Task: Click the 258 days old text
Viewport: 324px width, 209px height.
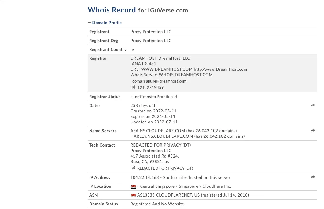Action: [x=142, y=105]
